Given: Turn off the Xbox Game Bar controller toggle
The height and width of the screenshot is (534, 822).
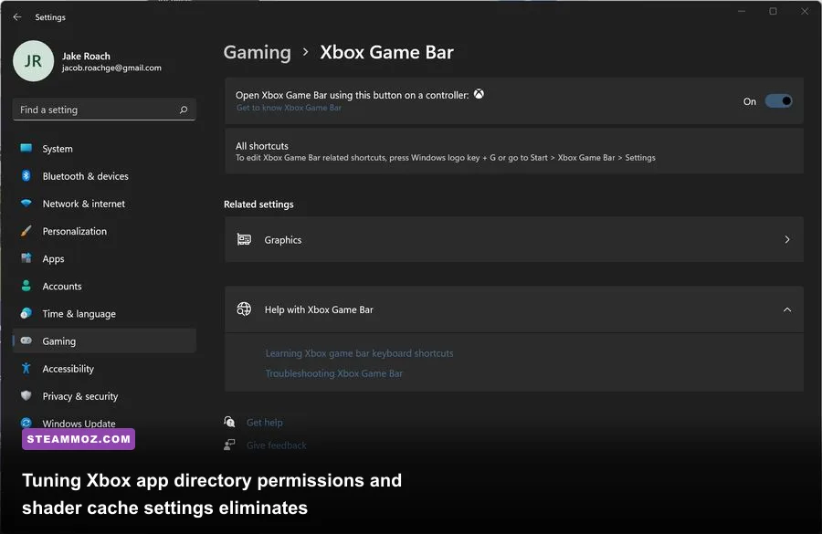Looking at the screenshot, I should pos(778,101).
